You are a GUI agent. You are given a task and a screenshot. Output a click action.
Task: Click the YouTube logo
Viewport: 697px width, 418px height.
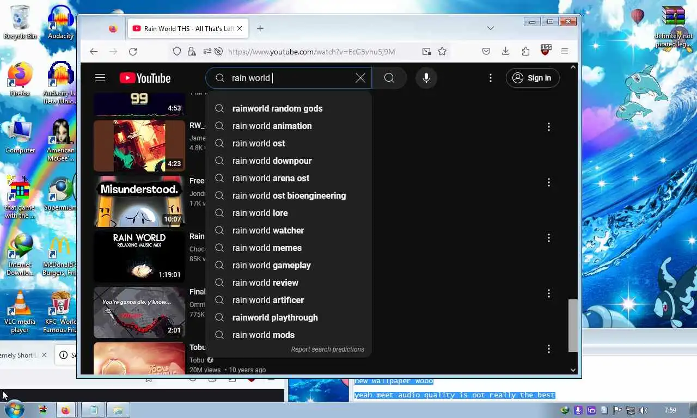coord(145,78)
